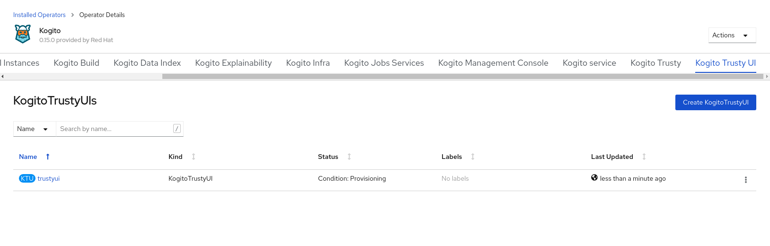The height and width of the screenshot is (246, 770).
Task: Sort ascending arrow on Name column
Action: pyautogui.click(x=48, y=157)
